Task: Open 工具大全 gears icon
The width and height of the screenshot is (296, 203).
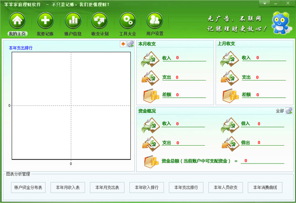Action: pyautogui.click(x=128, y=20)
